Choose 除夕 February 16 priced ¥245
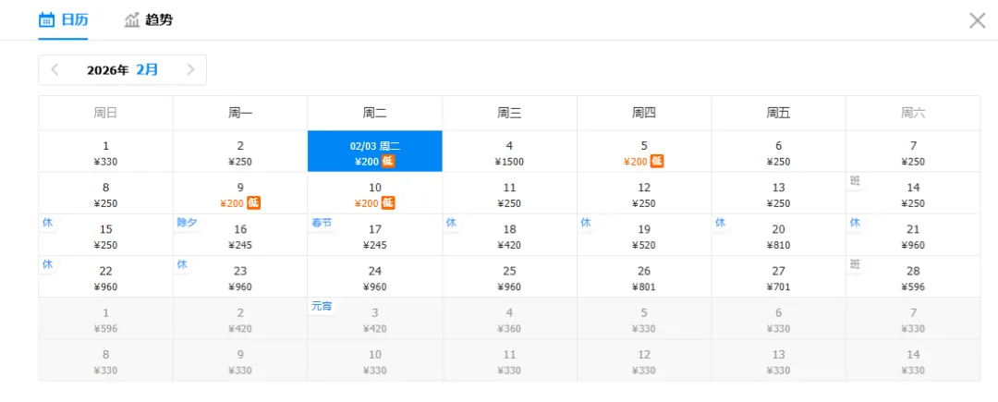The image size is (998, 402). pos(240,236)
